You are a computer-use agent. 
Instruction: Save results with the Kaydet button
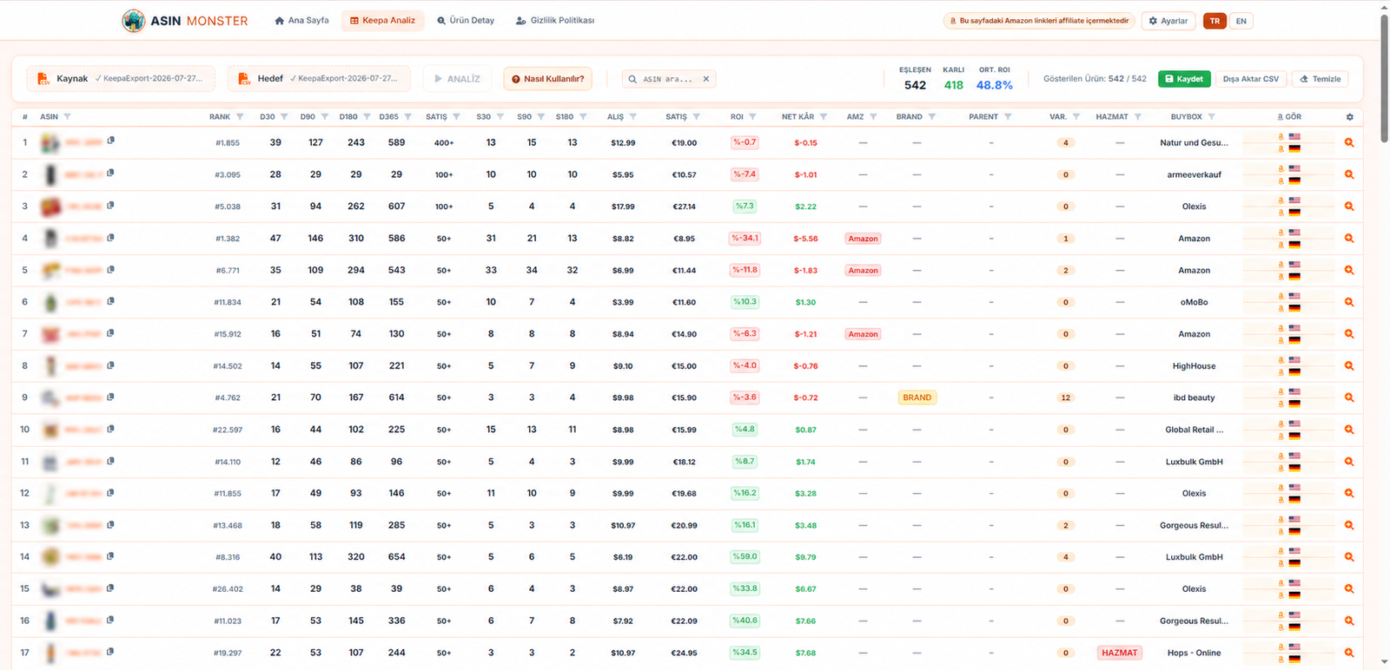pyautogui.click(x=1184, y=79)
